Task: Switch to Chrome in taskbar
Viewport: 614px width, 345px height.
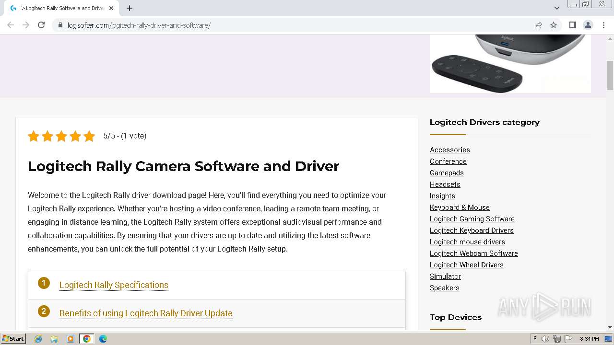Action: pyautogui.click(x=87, y=339)
